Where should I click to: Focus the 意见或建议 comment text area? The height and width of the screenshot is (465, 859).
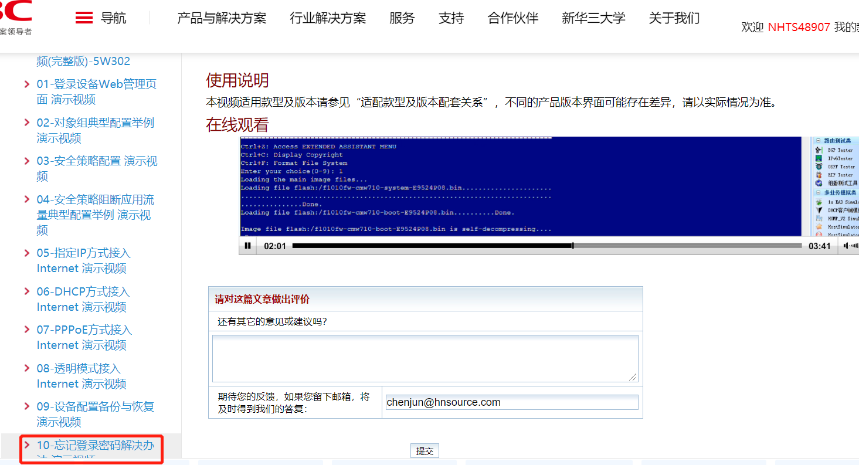(425, 359)
